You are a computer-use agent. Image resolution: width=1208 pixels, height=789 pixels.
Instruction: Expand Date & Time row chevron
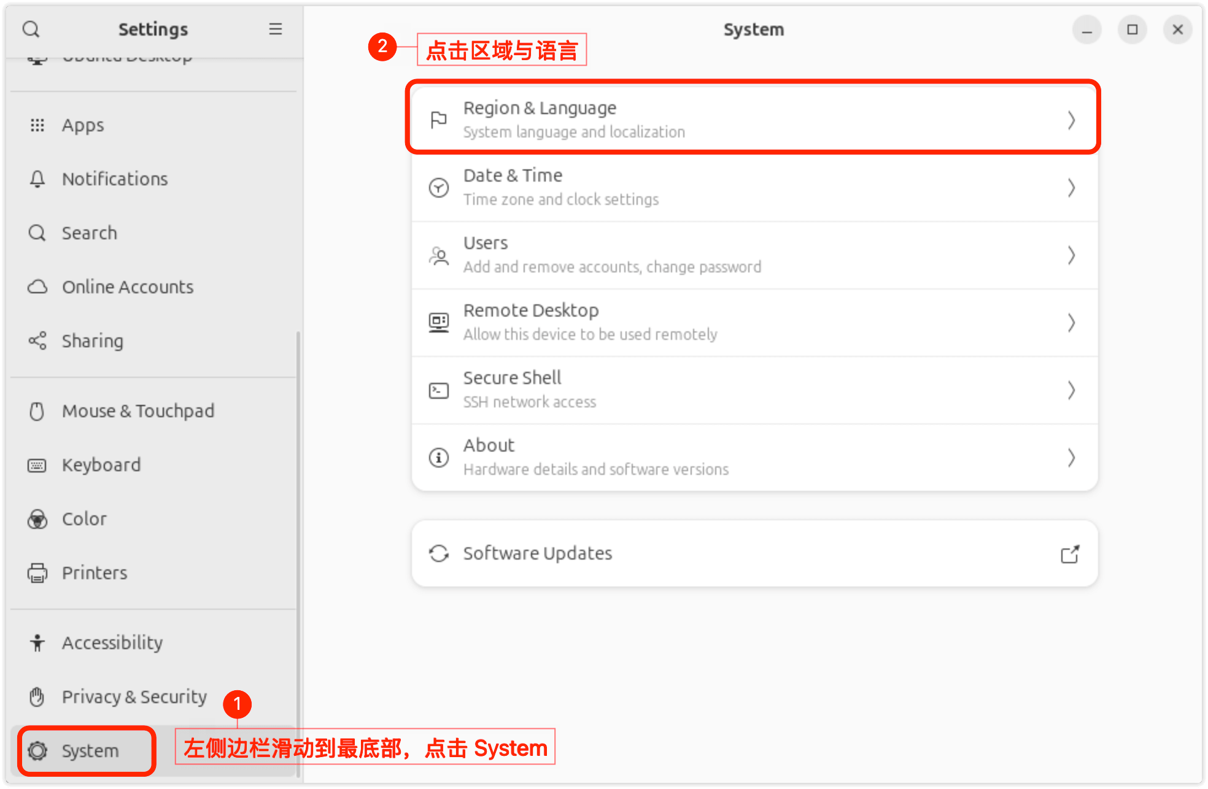point(1071,187)
